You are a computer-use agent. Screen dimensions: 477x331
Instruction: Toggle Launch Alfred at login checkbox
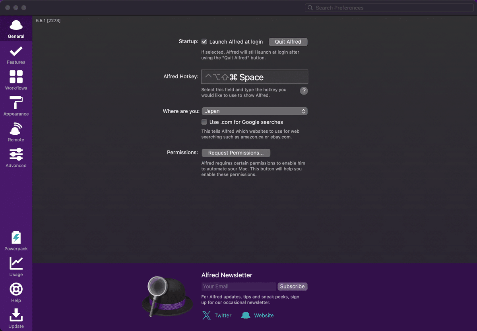pos(204,42)
